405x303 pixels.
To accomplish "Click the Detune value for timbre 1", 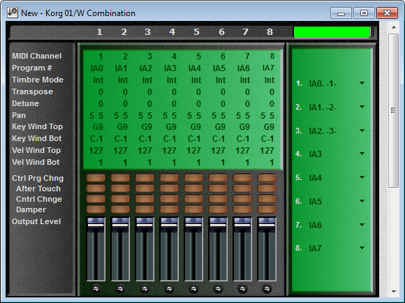I will tap(101, 104).
